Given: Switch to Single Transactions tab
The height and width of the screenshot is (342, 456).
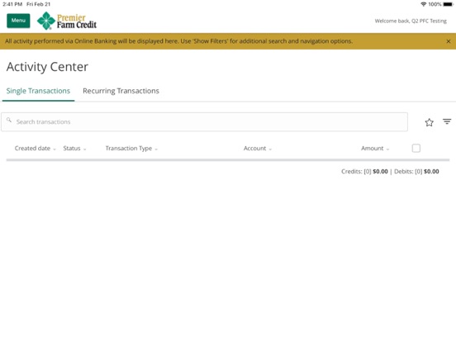Looking at the screenshot, I should [x=38, y=91].
